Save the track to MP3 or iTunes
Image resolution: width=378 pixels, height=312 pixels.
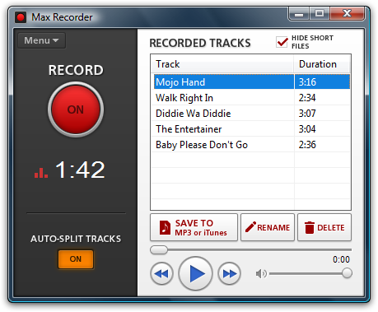[194, 227]
